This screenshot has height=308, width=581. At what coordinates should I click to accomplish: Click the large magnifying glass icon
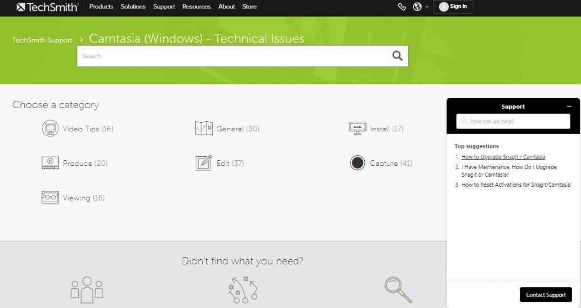398,289
